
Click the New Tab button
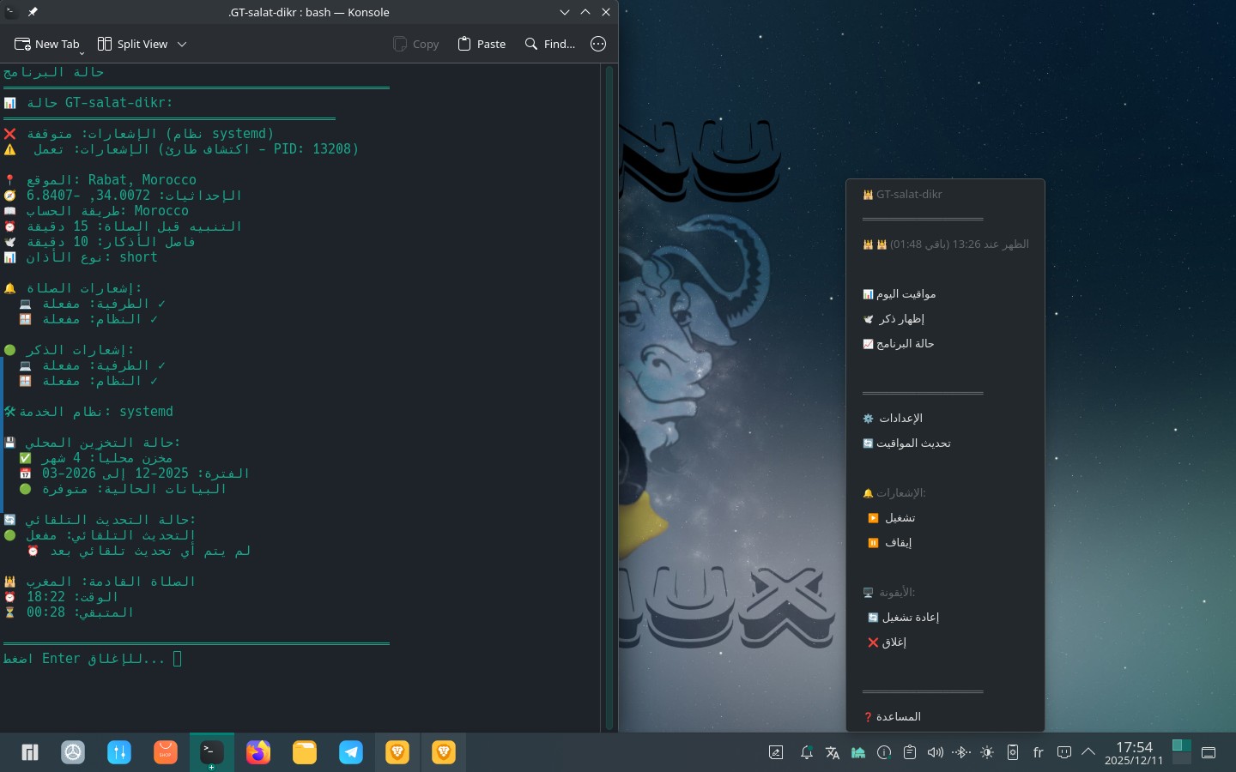[x=47, y=44]
